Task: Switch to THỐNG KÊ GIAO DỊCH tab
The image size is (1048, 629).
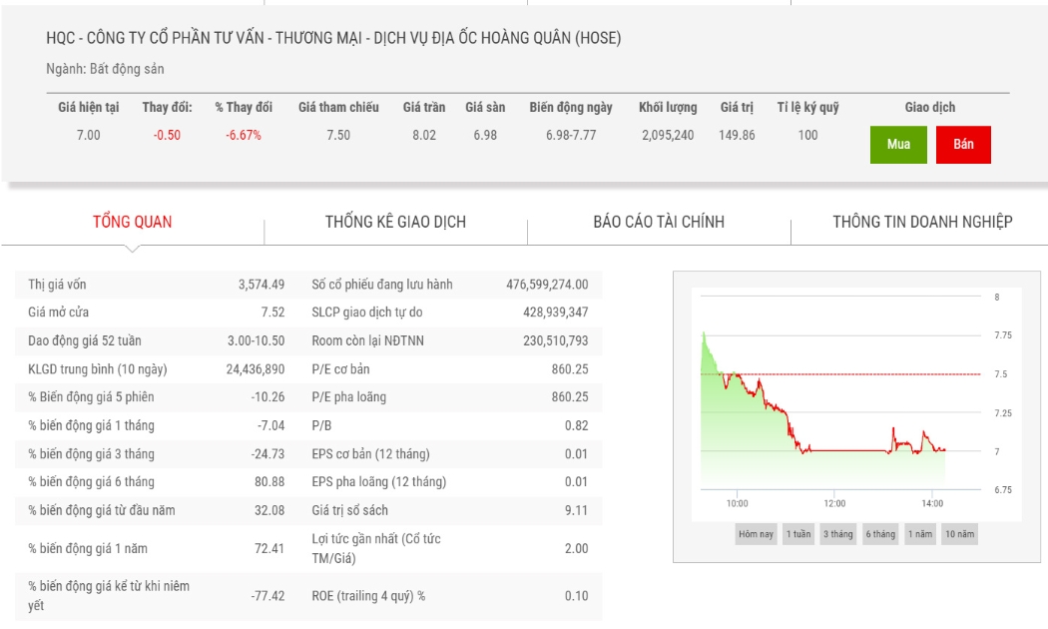Action: [x=395, y=222]
